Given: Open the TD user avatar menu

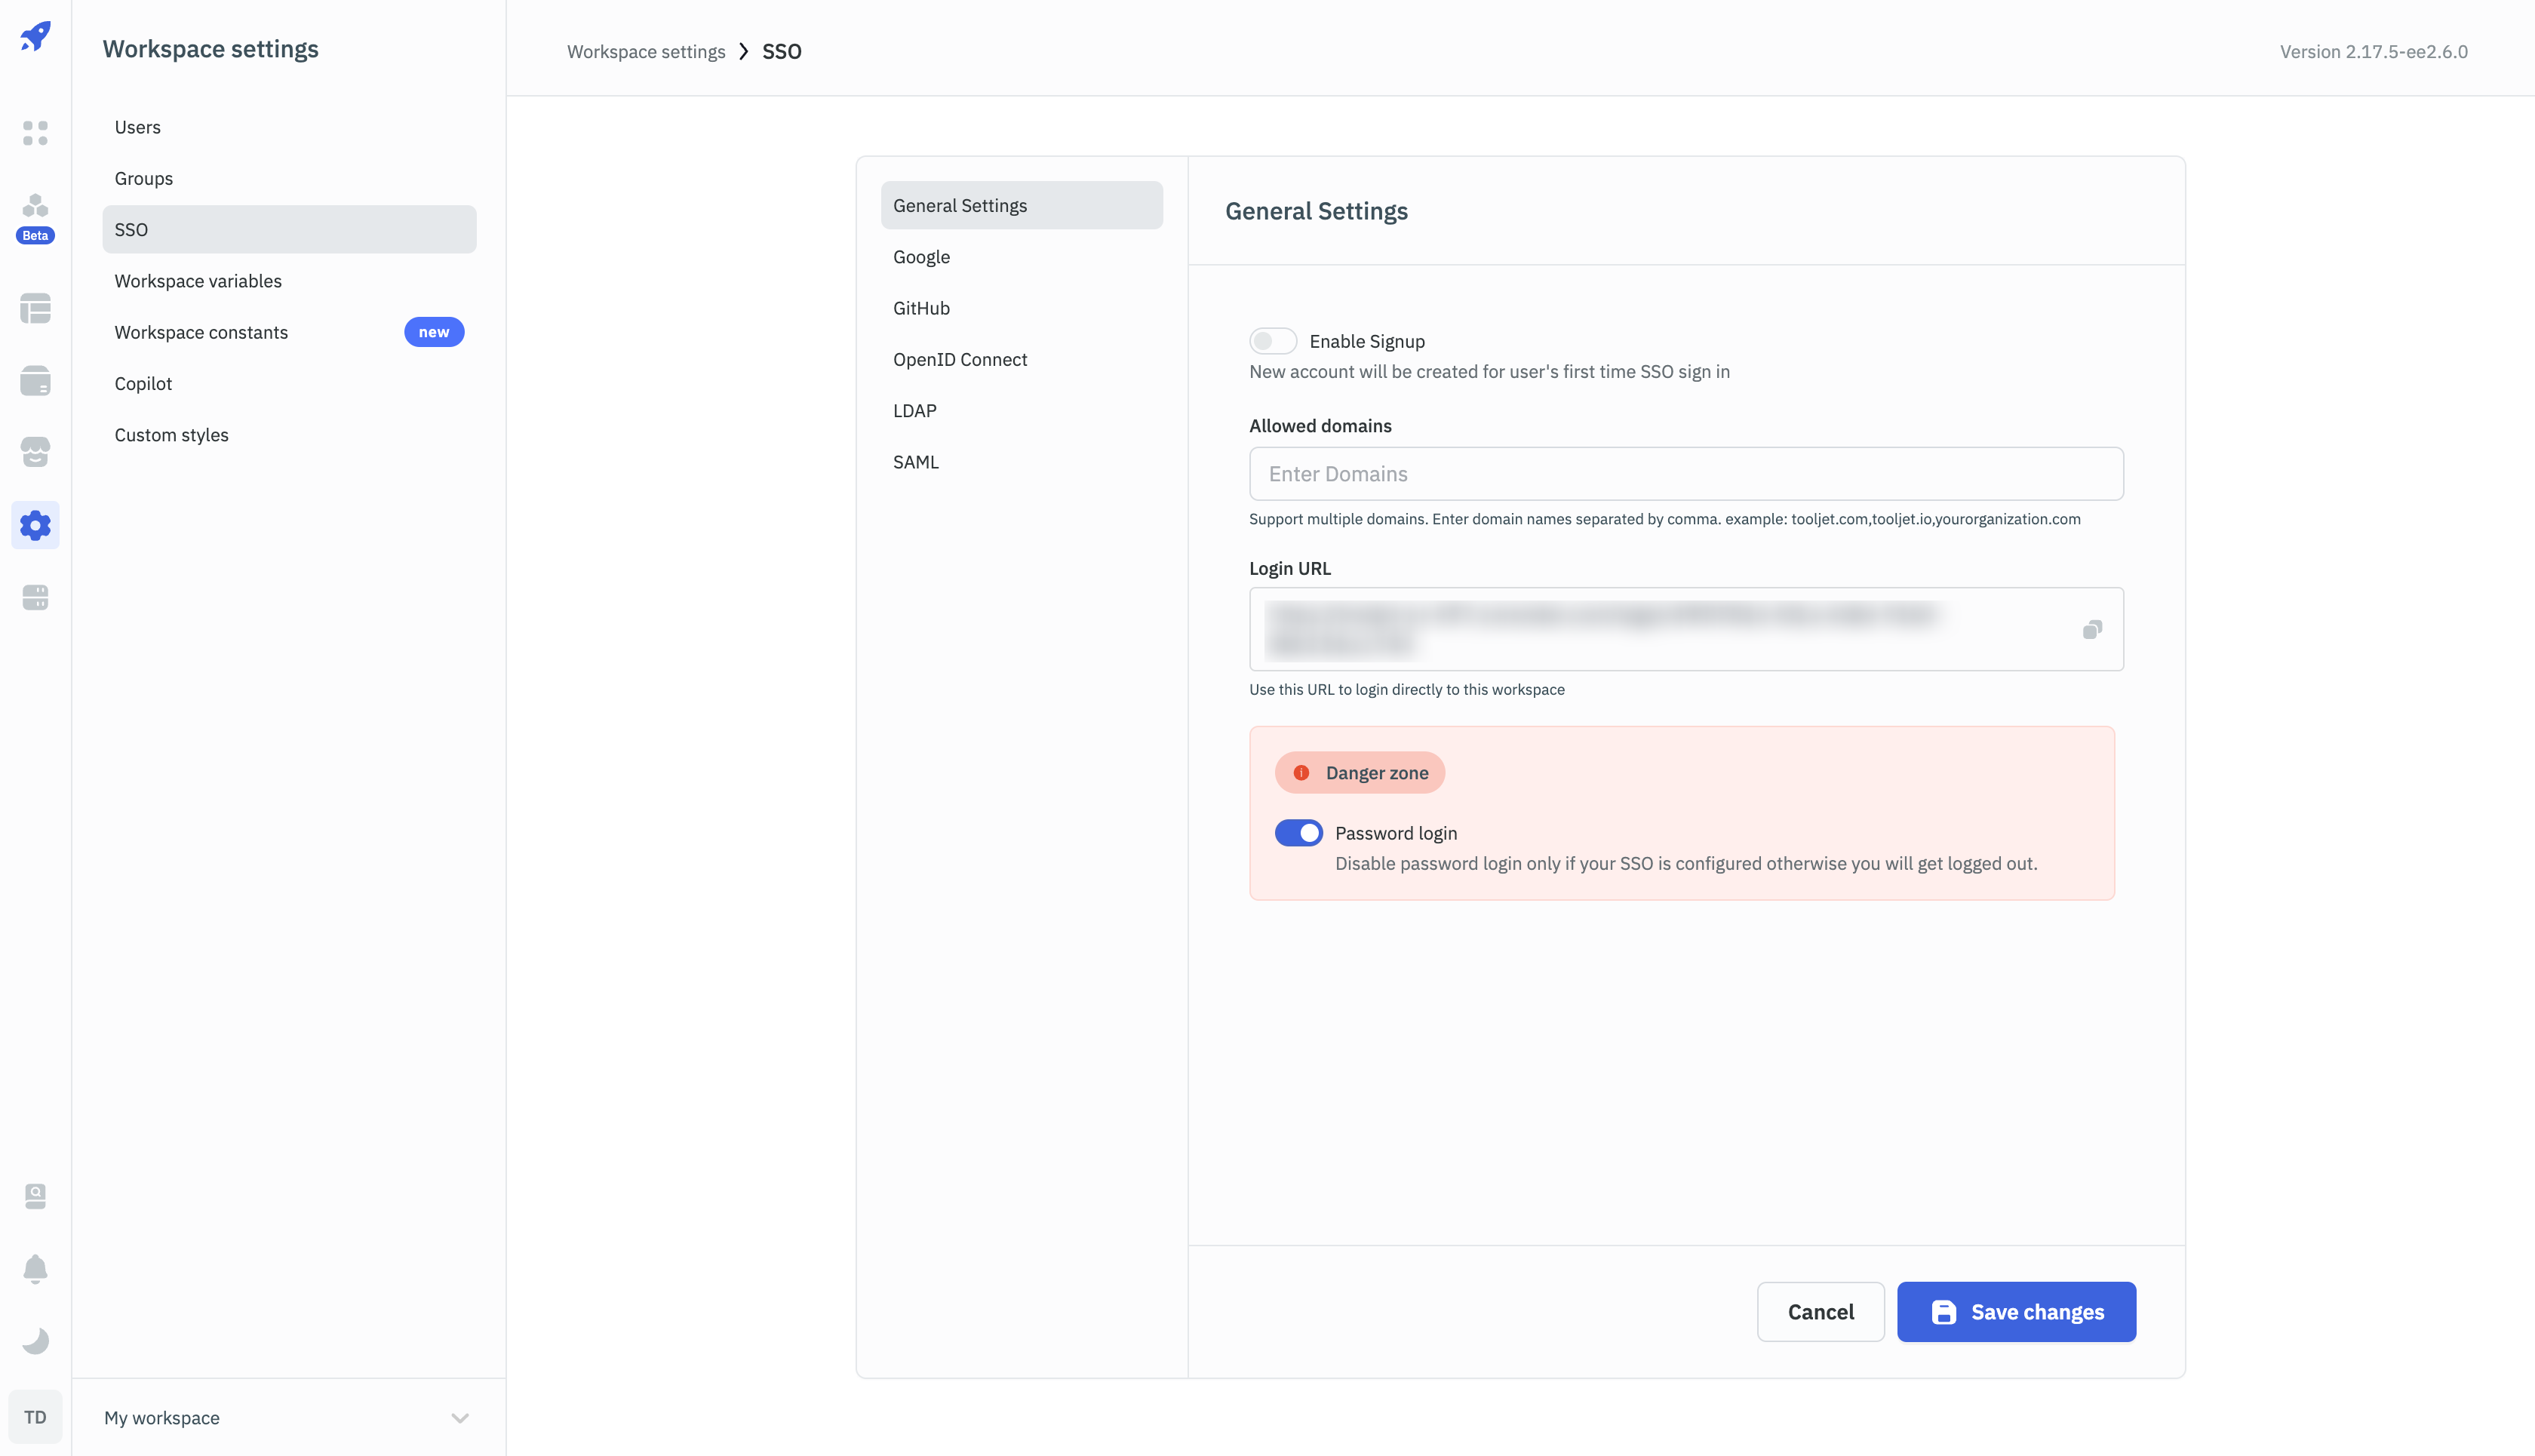Looking at the screenshot, I should click(x=35, y=1417).
